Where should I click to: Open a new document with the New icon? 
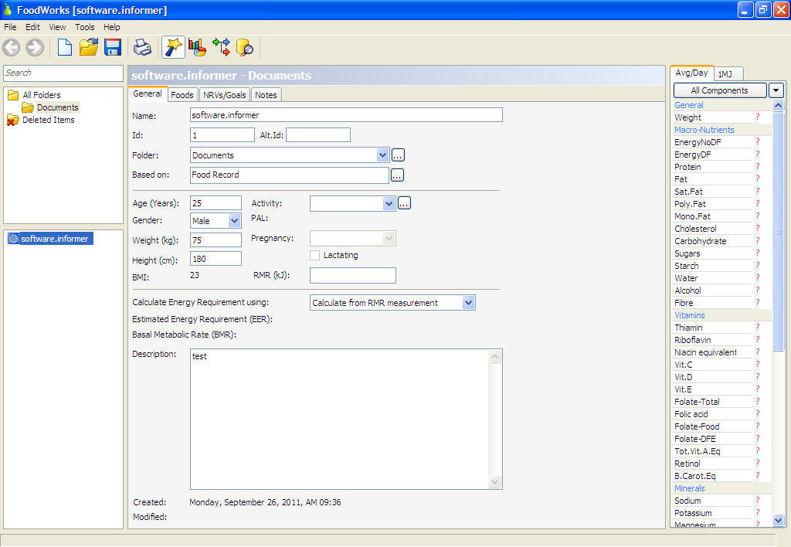65,47
